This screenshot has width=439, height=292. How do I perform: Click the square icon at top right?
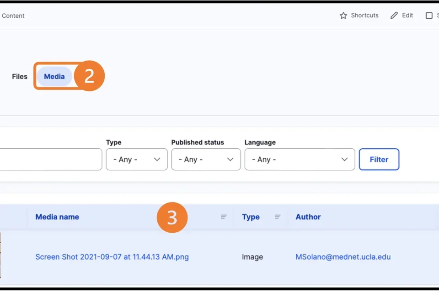point(429,15)
